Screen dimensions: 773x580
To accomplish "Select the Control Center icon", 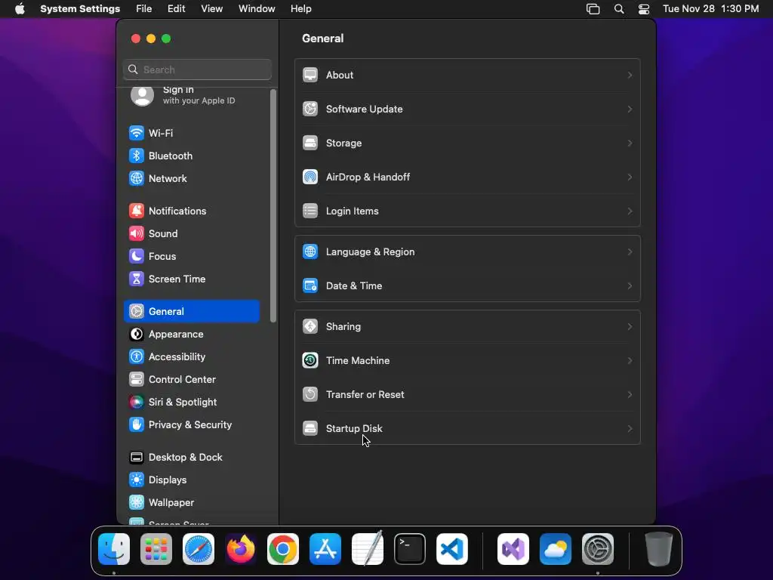I will point(137,380).
